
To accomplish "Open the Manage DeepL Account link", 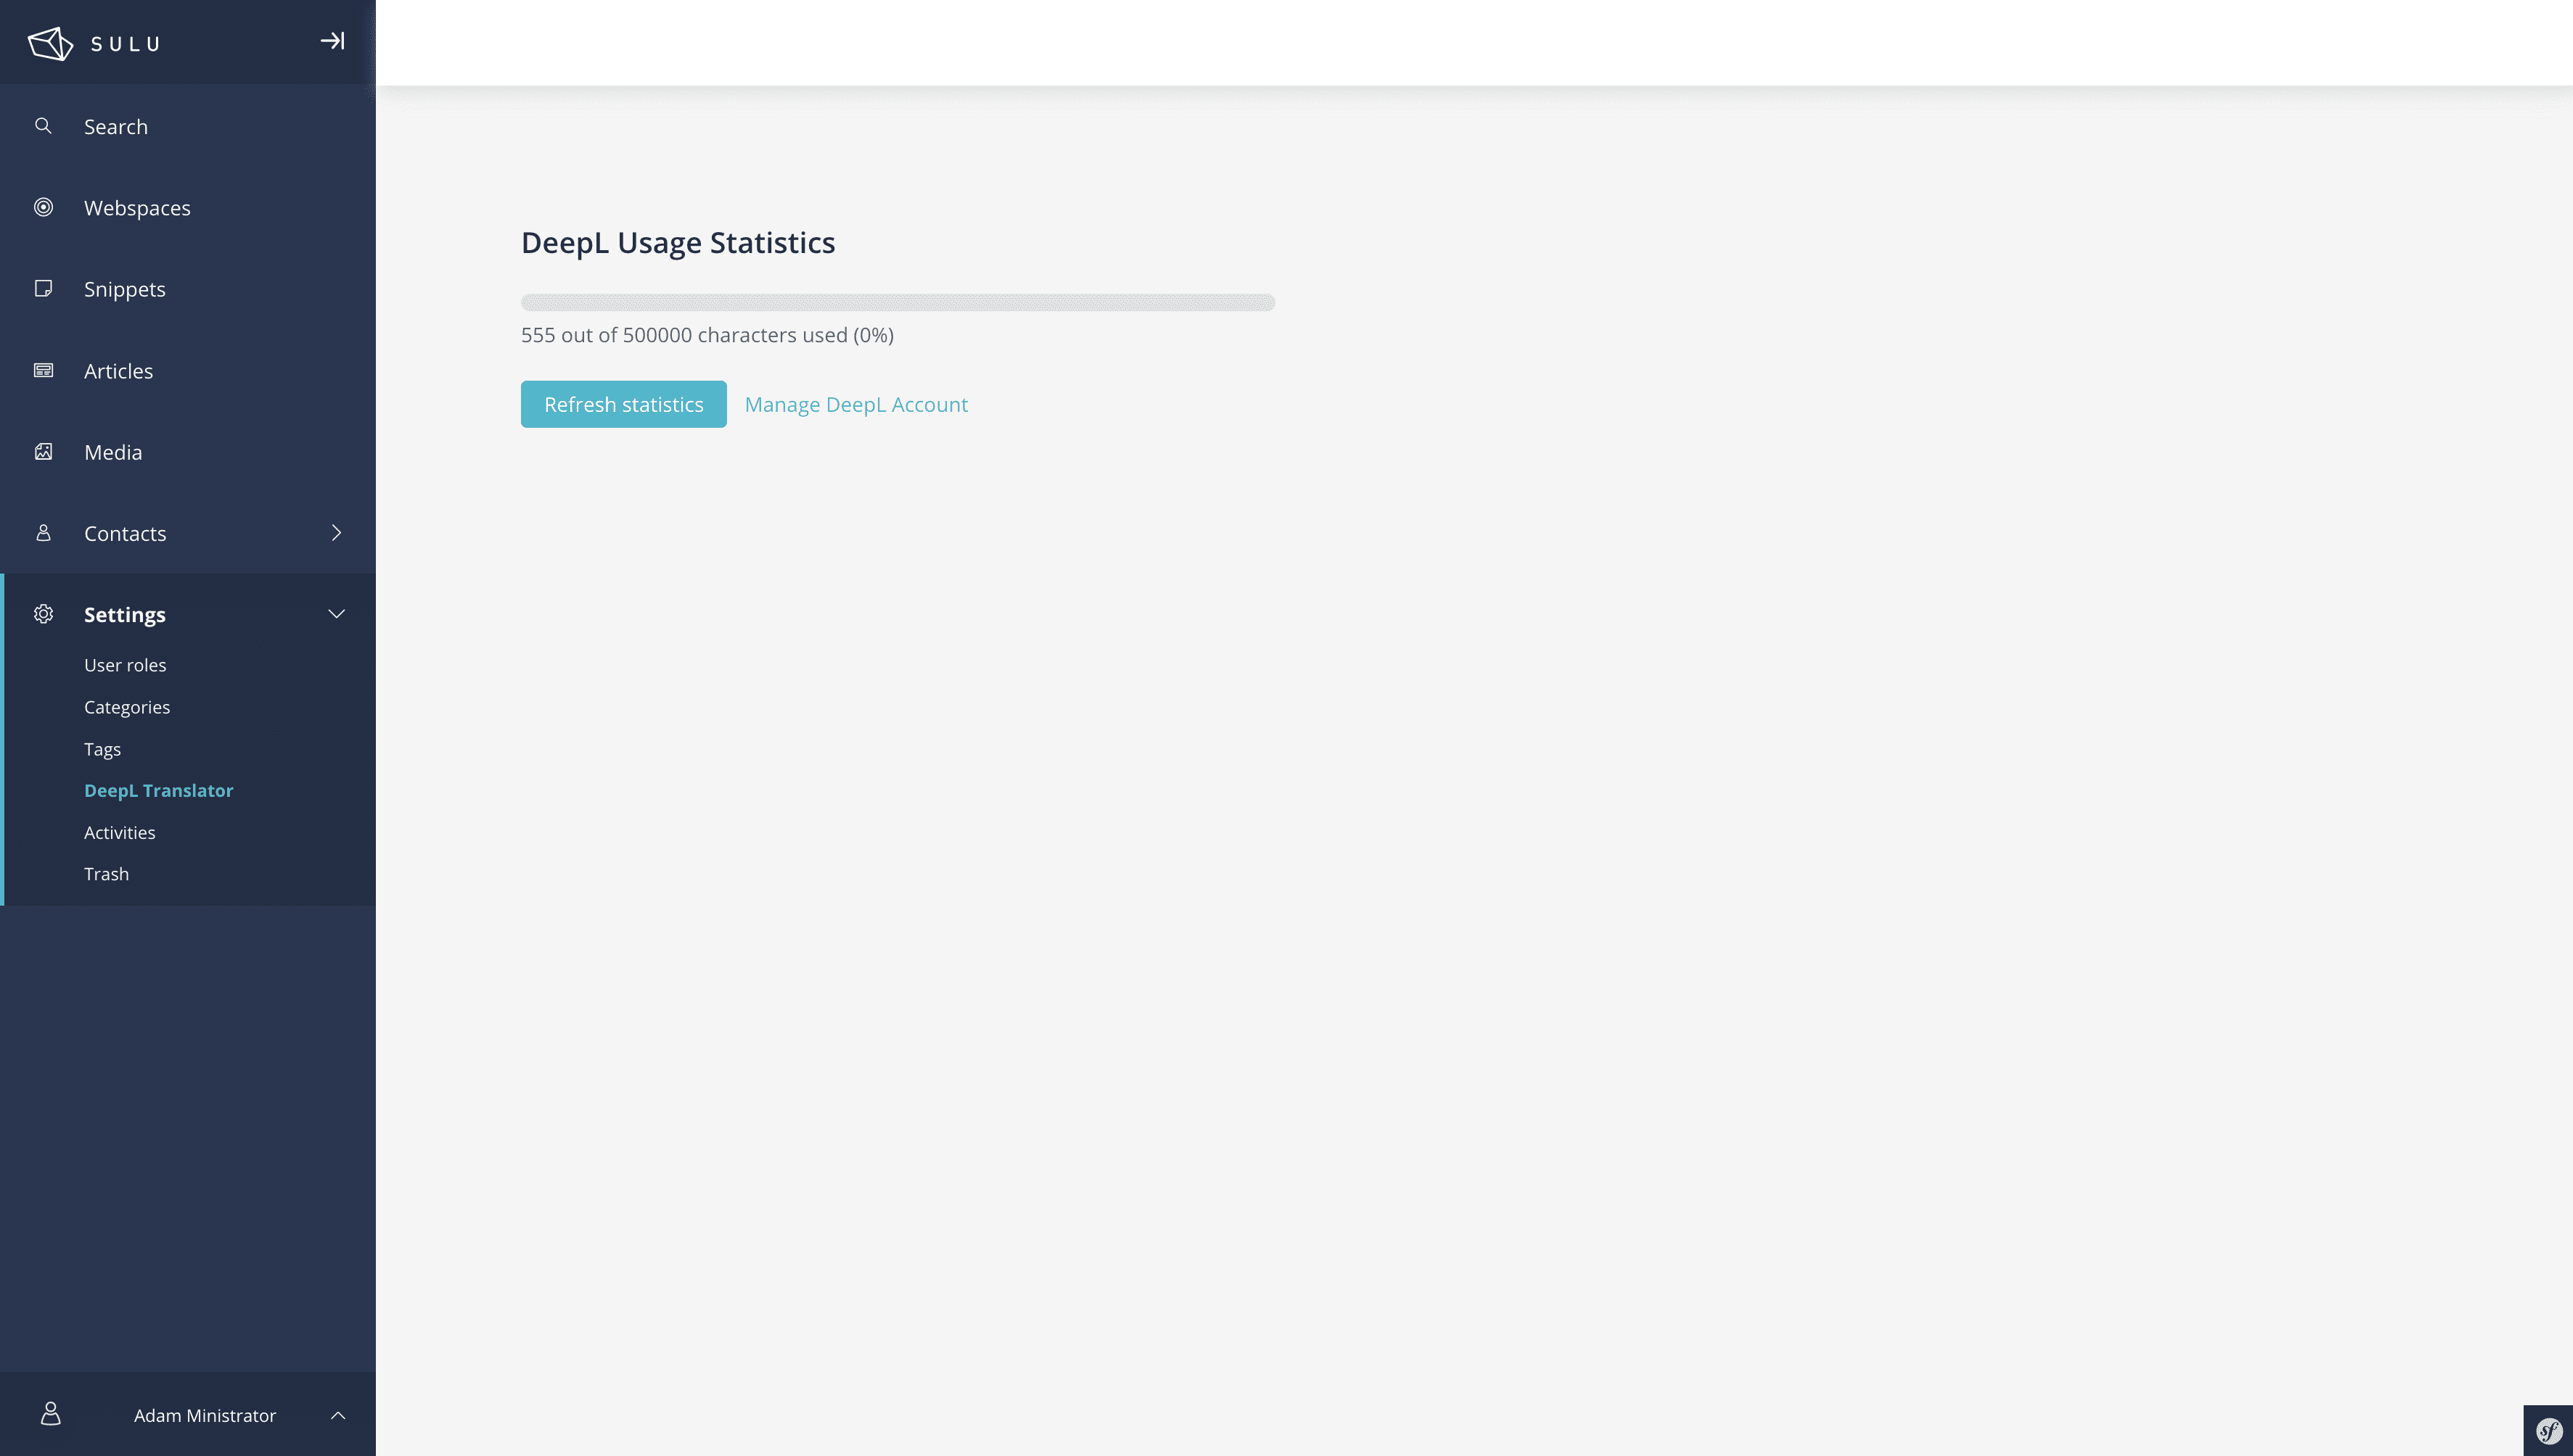I will tap(855, 404).
